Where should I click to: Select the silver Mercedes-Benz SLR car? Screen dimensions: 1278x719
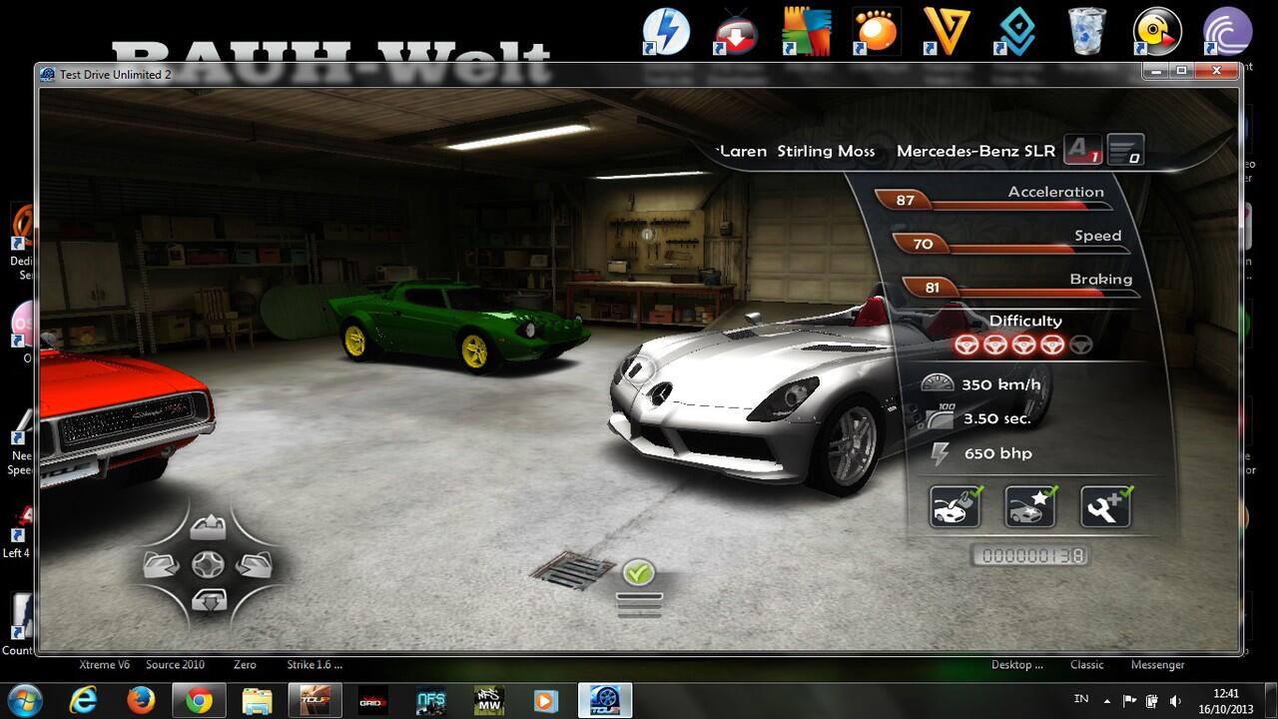(x=759, y=399)
